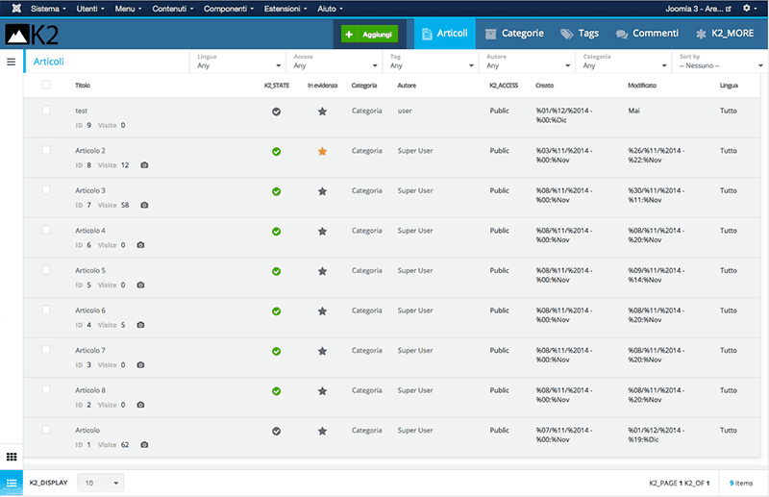
Task: Click the grid view icon at bottom left
Action: point(12,456)
